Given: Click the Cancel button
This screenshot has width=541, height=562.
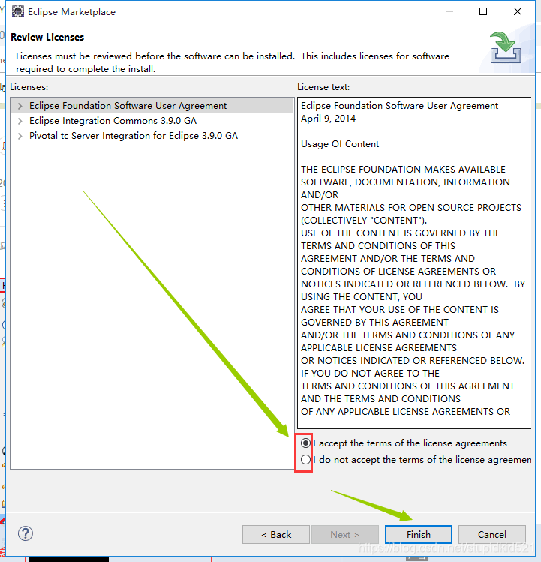Looking at the screenshot, I should point(492,535).
